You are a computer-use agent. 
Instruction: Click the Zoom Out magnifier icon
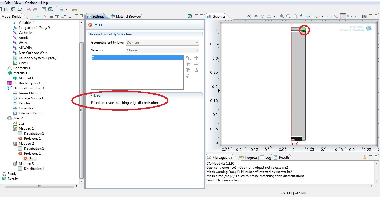[288, 16]
